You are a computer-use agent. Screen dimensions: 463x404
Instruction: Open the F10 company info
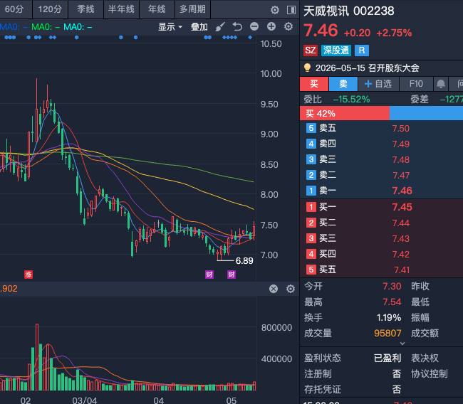(x=416, y=84)
